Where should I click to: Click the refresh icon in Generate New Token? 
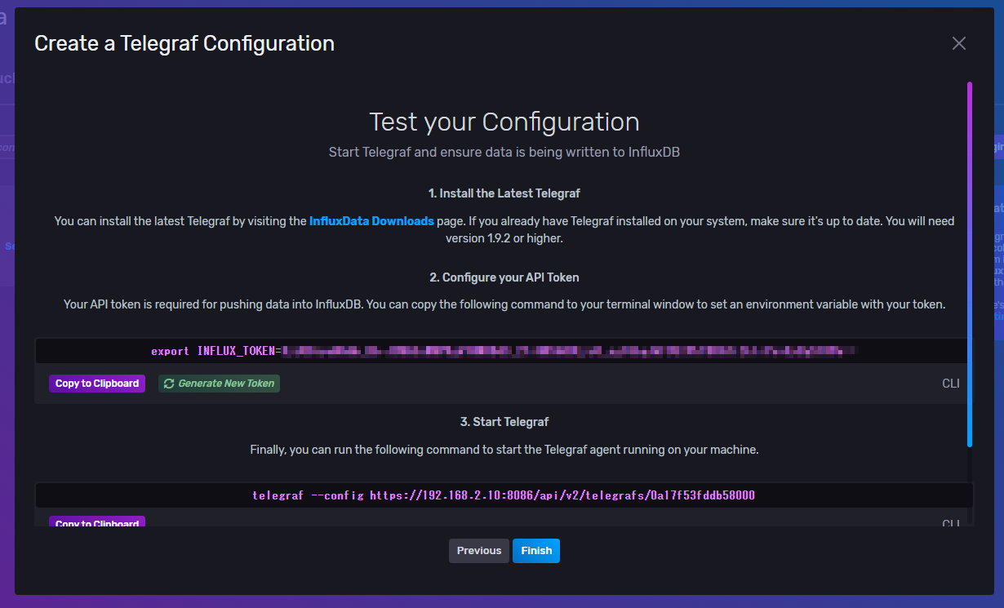pyautogui.click(x=169, y=384)
